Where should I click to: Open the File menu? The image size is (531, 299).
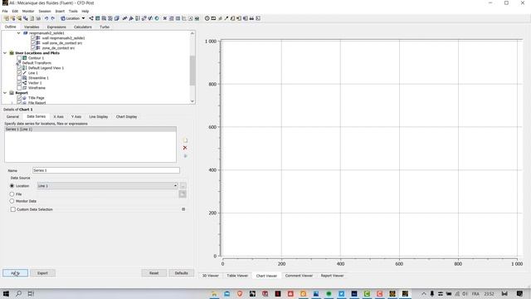click(x=5, y=11)
